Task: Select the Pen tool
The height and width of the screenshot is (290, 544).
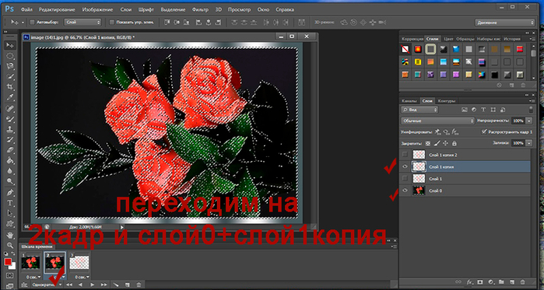Action: 10,192
